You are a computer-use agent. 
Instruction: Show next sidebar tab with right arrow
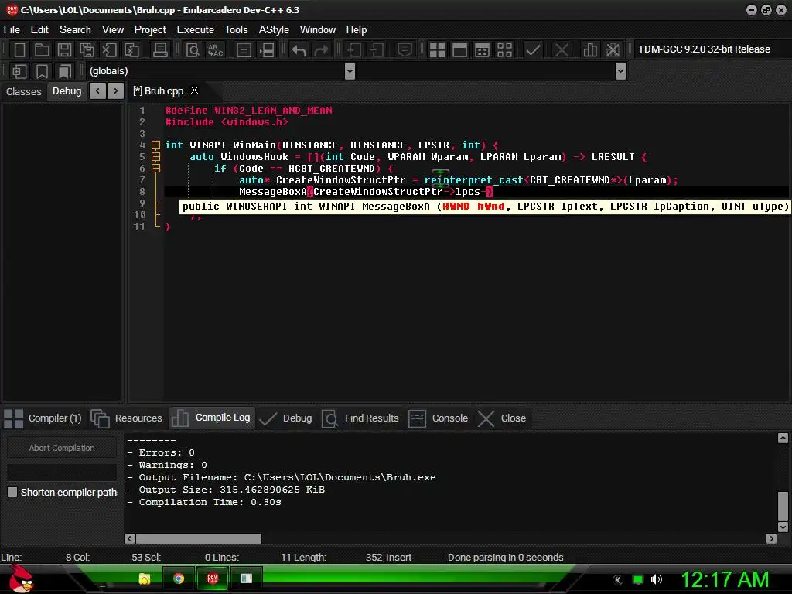116,91
